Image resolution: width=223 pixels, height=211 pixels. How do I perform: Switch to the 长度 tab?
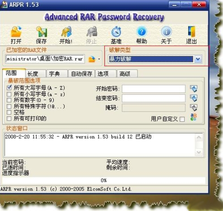(36, 74)
